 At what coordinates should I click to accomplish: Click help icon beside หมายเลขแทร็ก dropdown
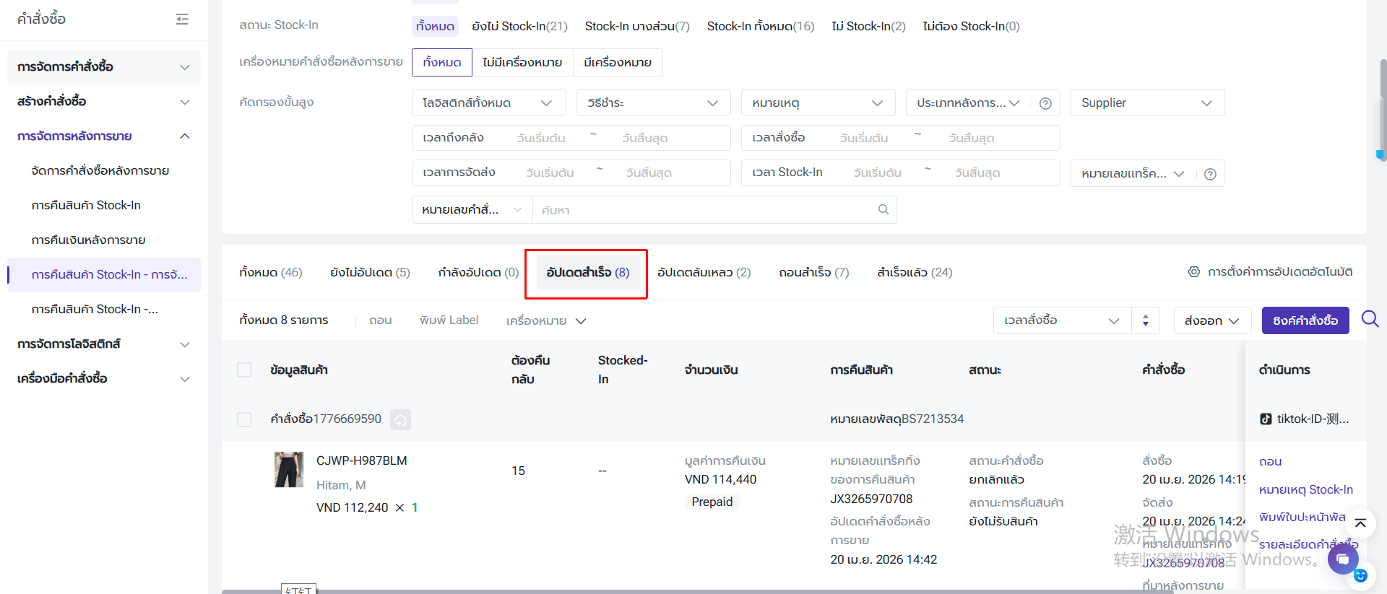tap(1210, 174)
